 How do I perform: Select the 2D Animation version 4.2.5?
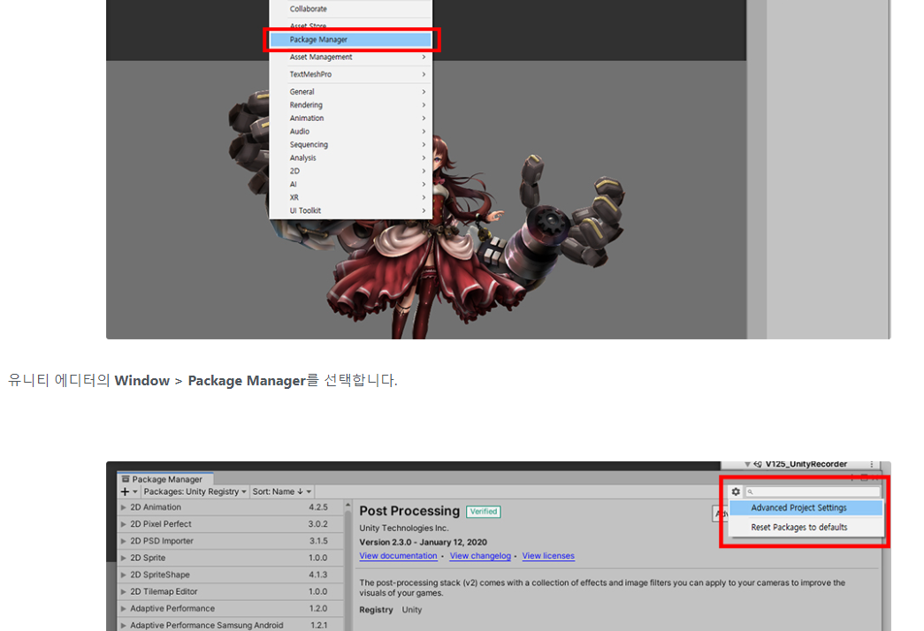tap(318, 507)
